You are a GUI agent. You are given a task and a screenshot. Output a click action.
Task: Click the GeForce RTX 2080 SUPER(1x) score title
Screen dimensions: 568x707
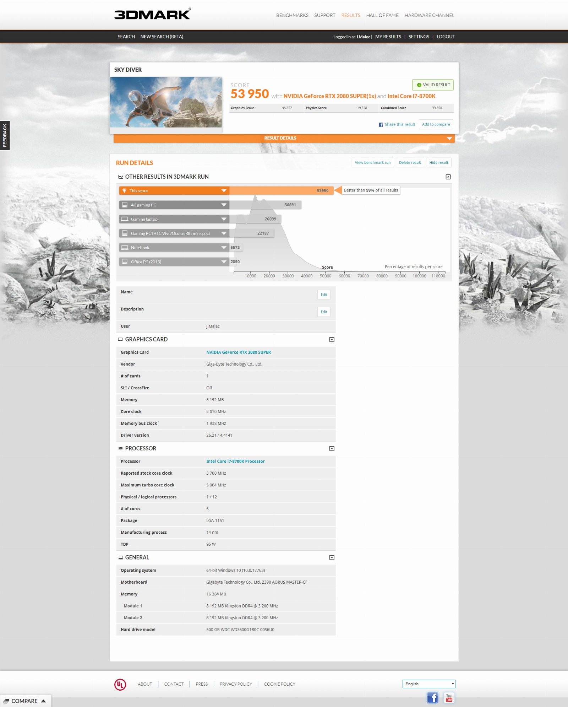click(329, 96)
